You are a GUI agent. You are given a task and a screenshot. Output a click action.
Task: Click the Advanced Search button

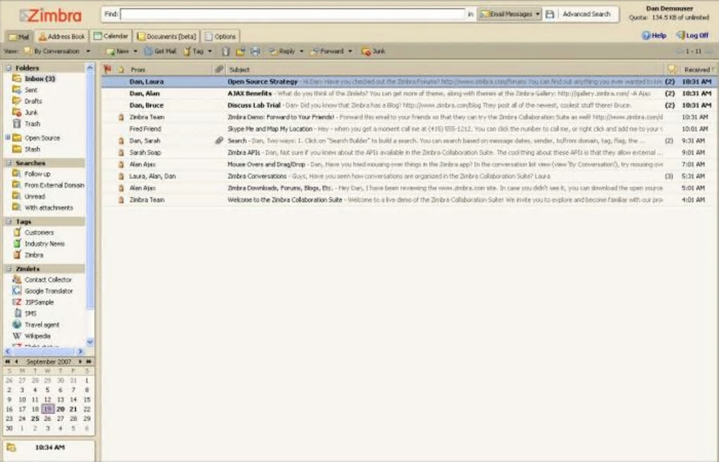[x=586, y=14]
